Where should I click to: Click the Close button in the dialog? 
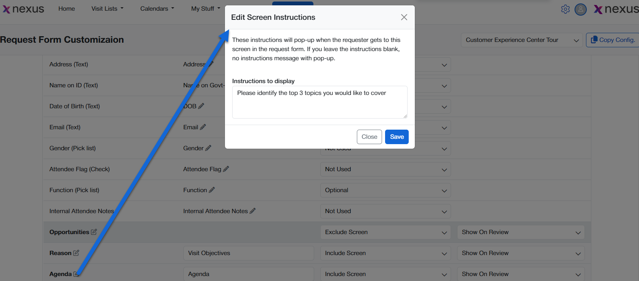(x=369, y=137)
